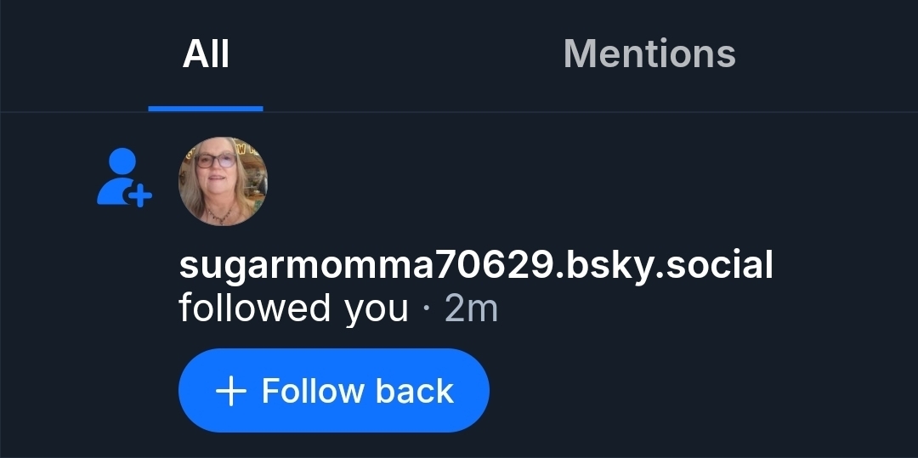The image size is (918, 458).
Task: Click the "followed you" notification text
Action: tap(293, 308)
